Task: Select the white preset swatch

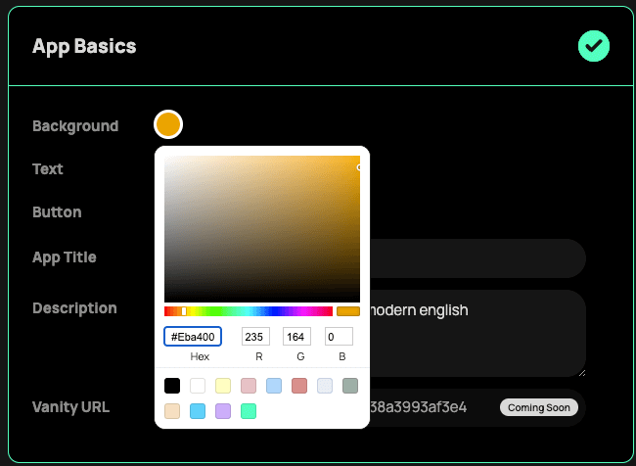Action: click(x=198, y=386)
